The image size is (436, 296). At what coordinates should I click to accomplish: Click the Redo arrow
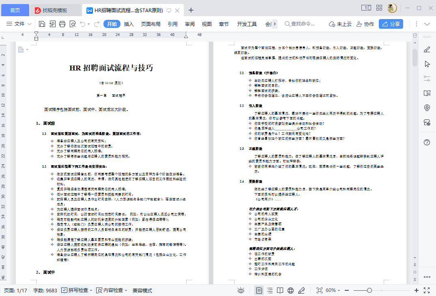[x=97, y=24]
